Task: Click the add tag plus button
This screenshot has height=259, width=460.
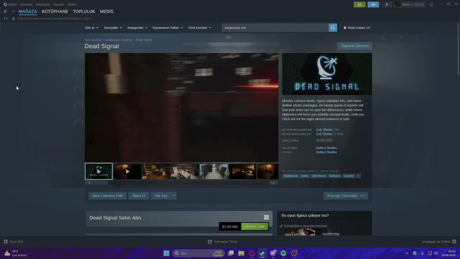Action: [358, 176]
